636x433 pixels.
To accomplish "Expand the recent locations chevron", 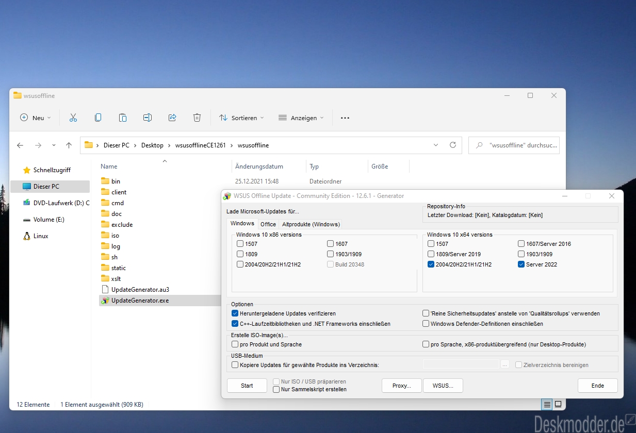I will click(54, 145).
